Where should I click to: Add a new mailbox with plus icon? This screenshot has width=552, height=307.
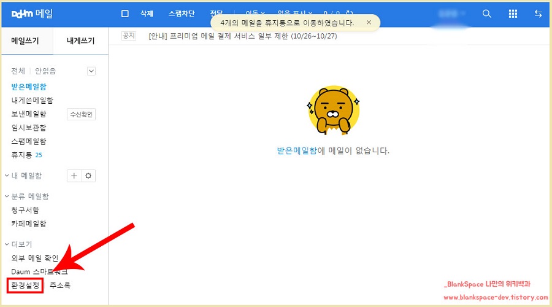74,176
